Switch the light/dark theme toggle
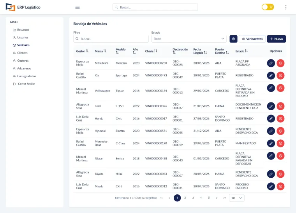The width and height of the screenshot is (296, 213). click(268, 7)
